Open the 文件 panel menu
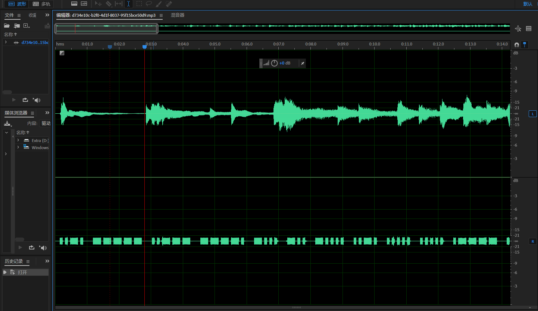538x311 pixels. coord(19,15)
